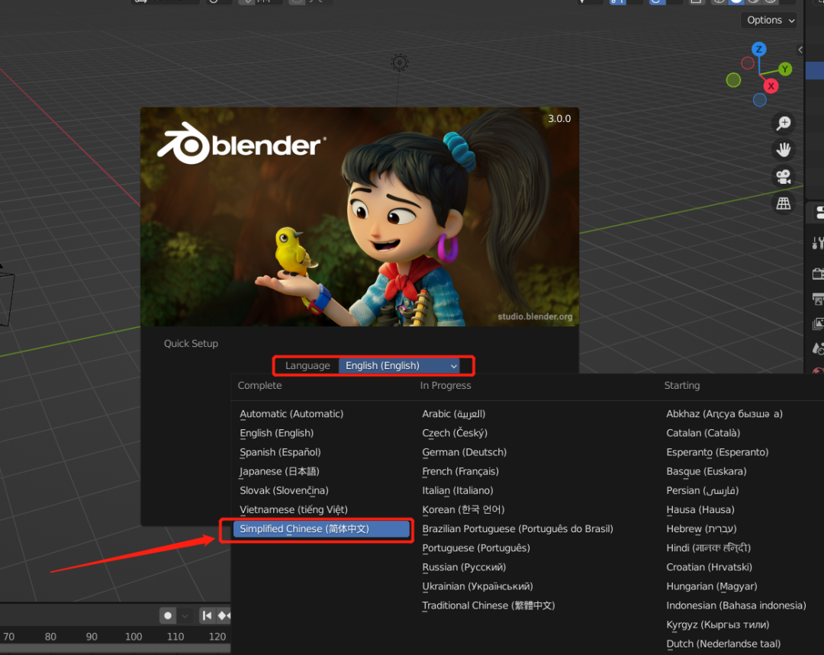Open Output Properties printer icon

click(x=817, y=299)
